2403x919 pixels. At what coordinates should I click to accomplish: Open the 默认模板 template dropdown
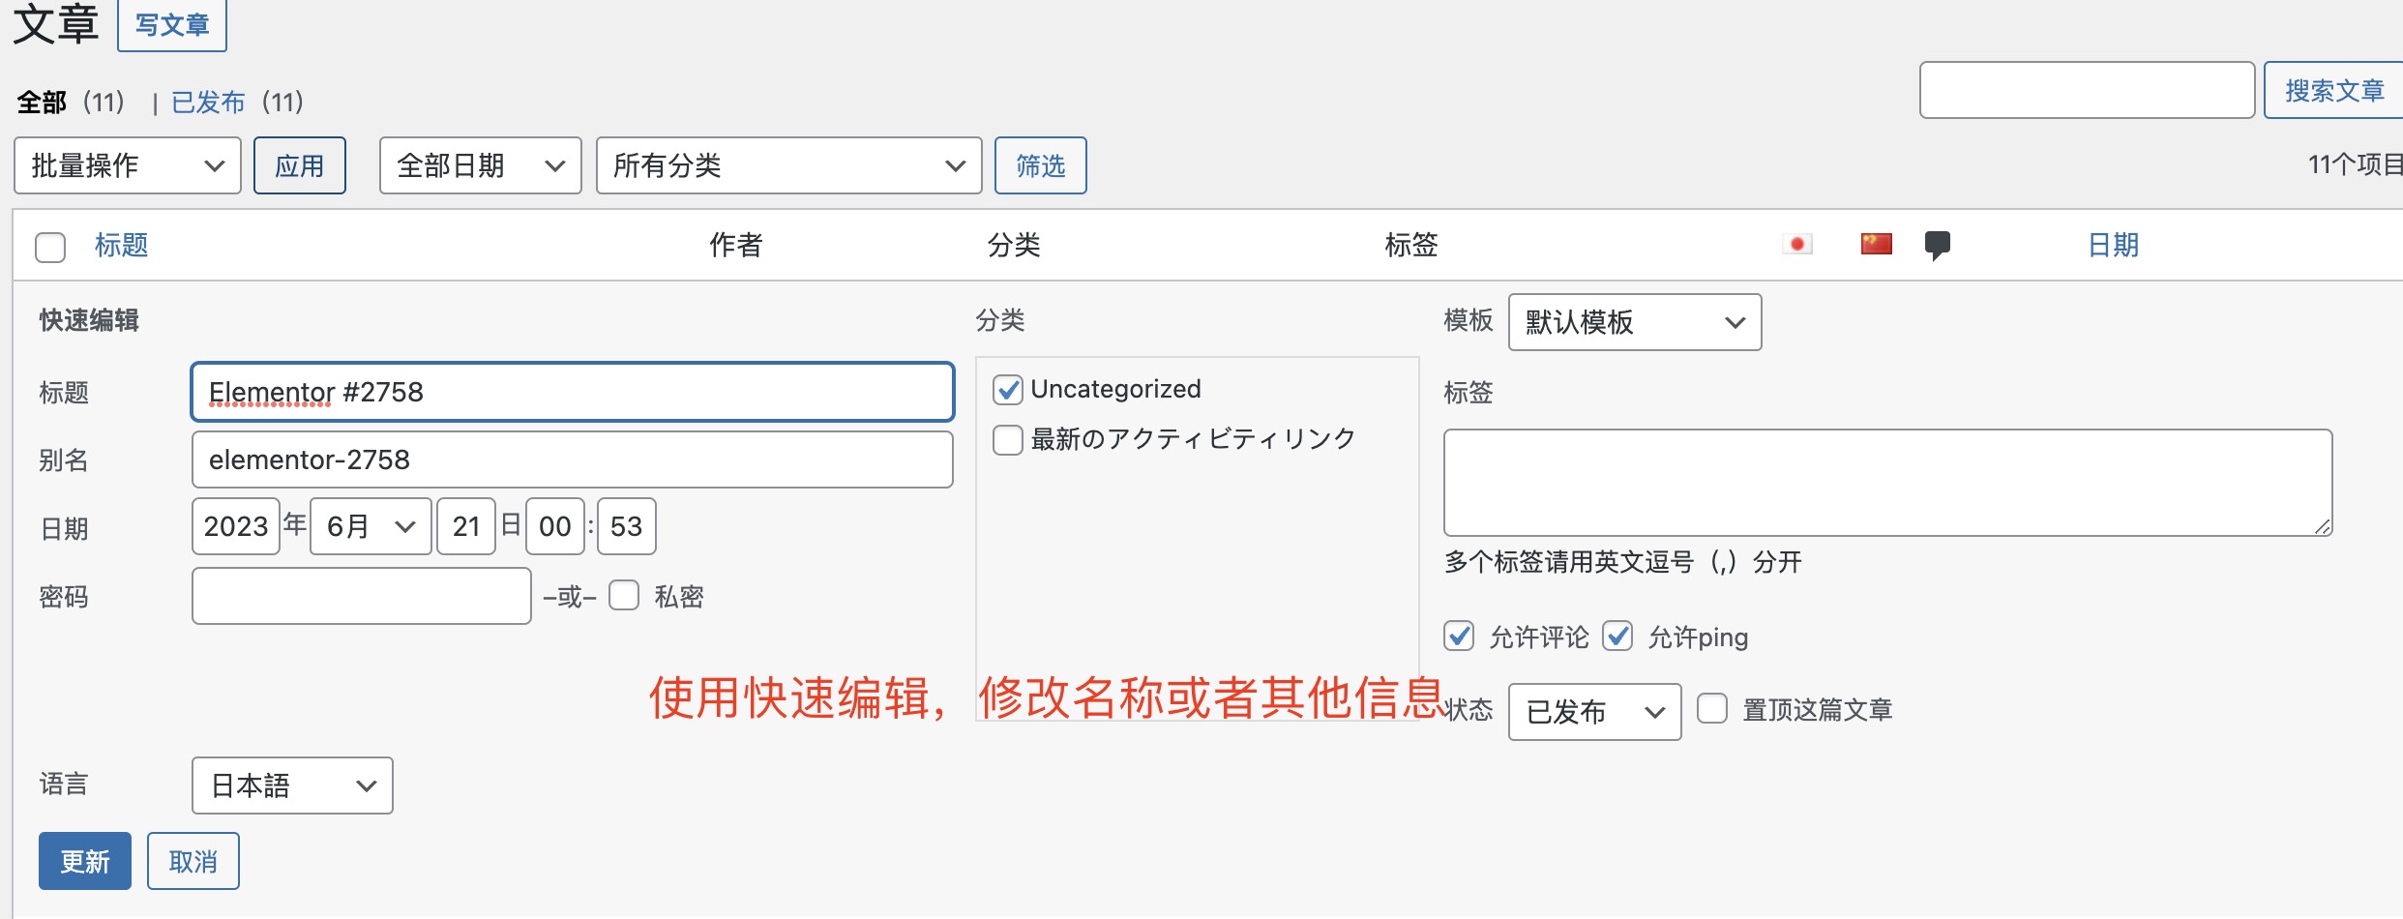point(1634,322)
